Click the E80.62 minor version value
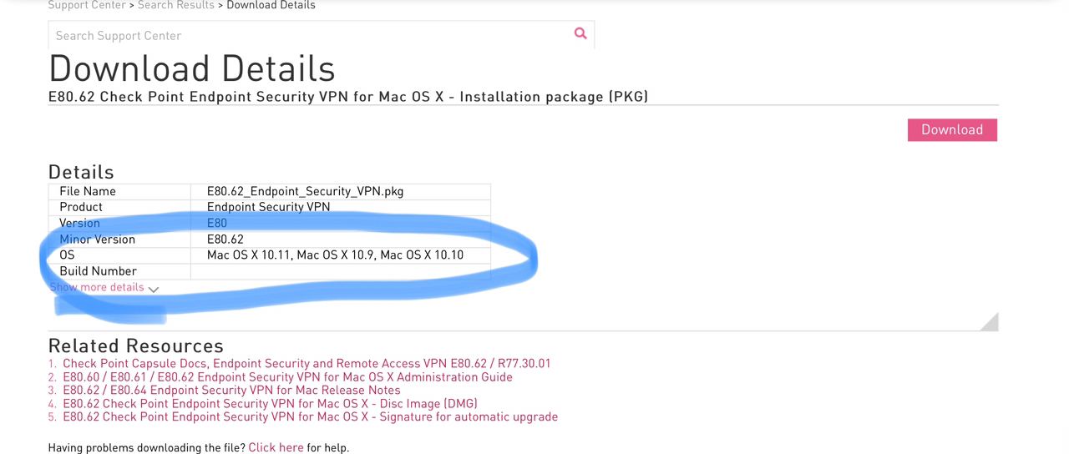This screenshot has height=454, width=1069. coord(225,240)
